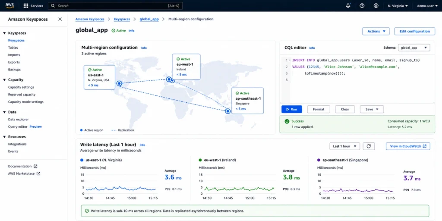Collapse the Data navigation section
This screenshot has width=442, height=221.
[4, 112]
